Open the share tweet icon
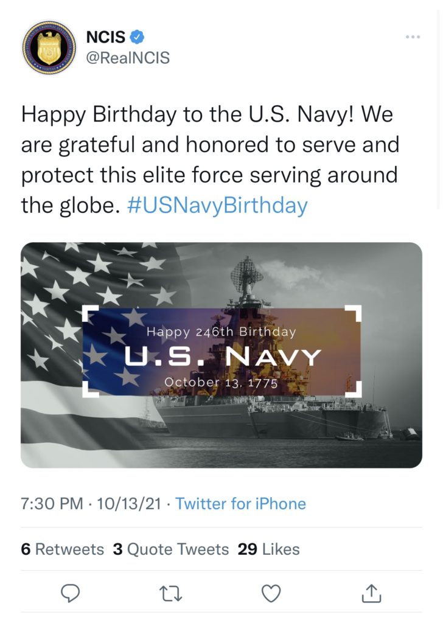This screenshot has height=623, width=443. (x=371, y=593)
